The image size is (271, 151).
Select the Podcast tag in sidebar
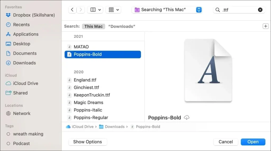click(x=21, y=144)
